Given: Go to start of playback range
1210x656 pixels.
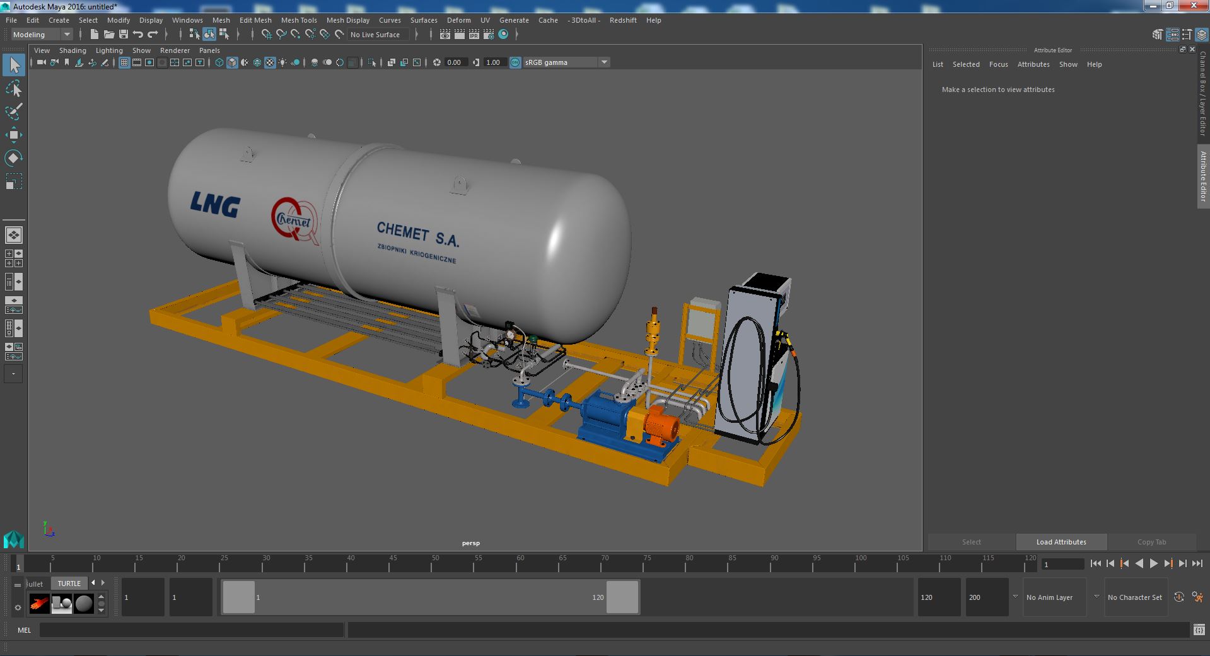Looking at the screenshot, I should pyautogui.click(x=1095, y=564).
